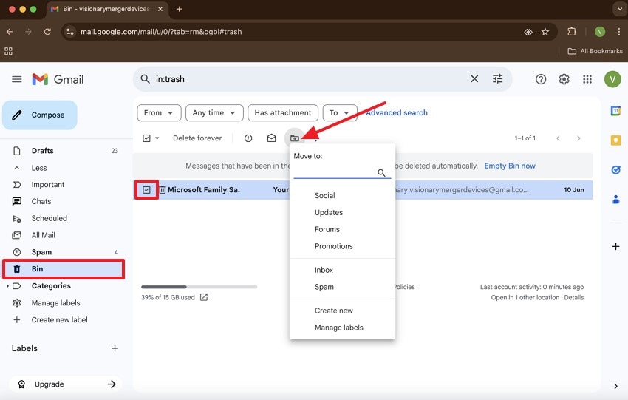This screenshot has width=628, height=400.
Task: Hide side panel chevron at bottom right
Action: 615,387
